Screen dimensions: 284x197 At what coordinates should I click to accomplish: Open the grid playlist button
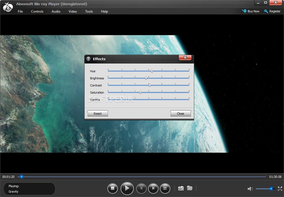(165, 188)
